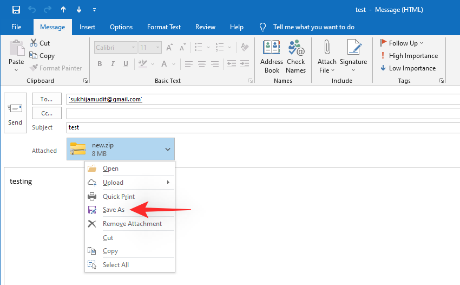The image size is (460, 285).
Task: Choose Save As from context menu
Action: pyautogui.click(x=114, y=210)
